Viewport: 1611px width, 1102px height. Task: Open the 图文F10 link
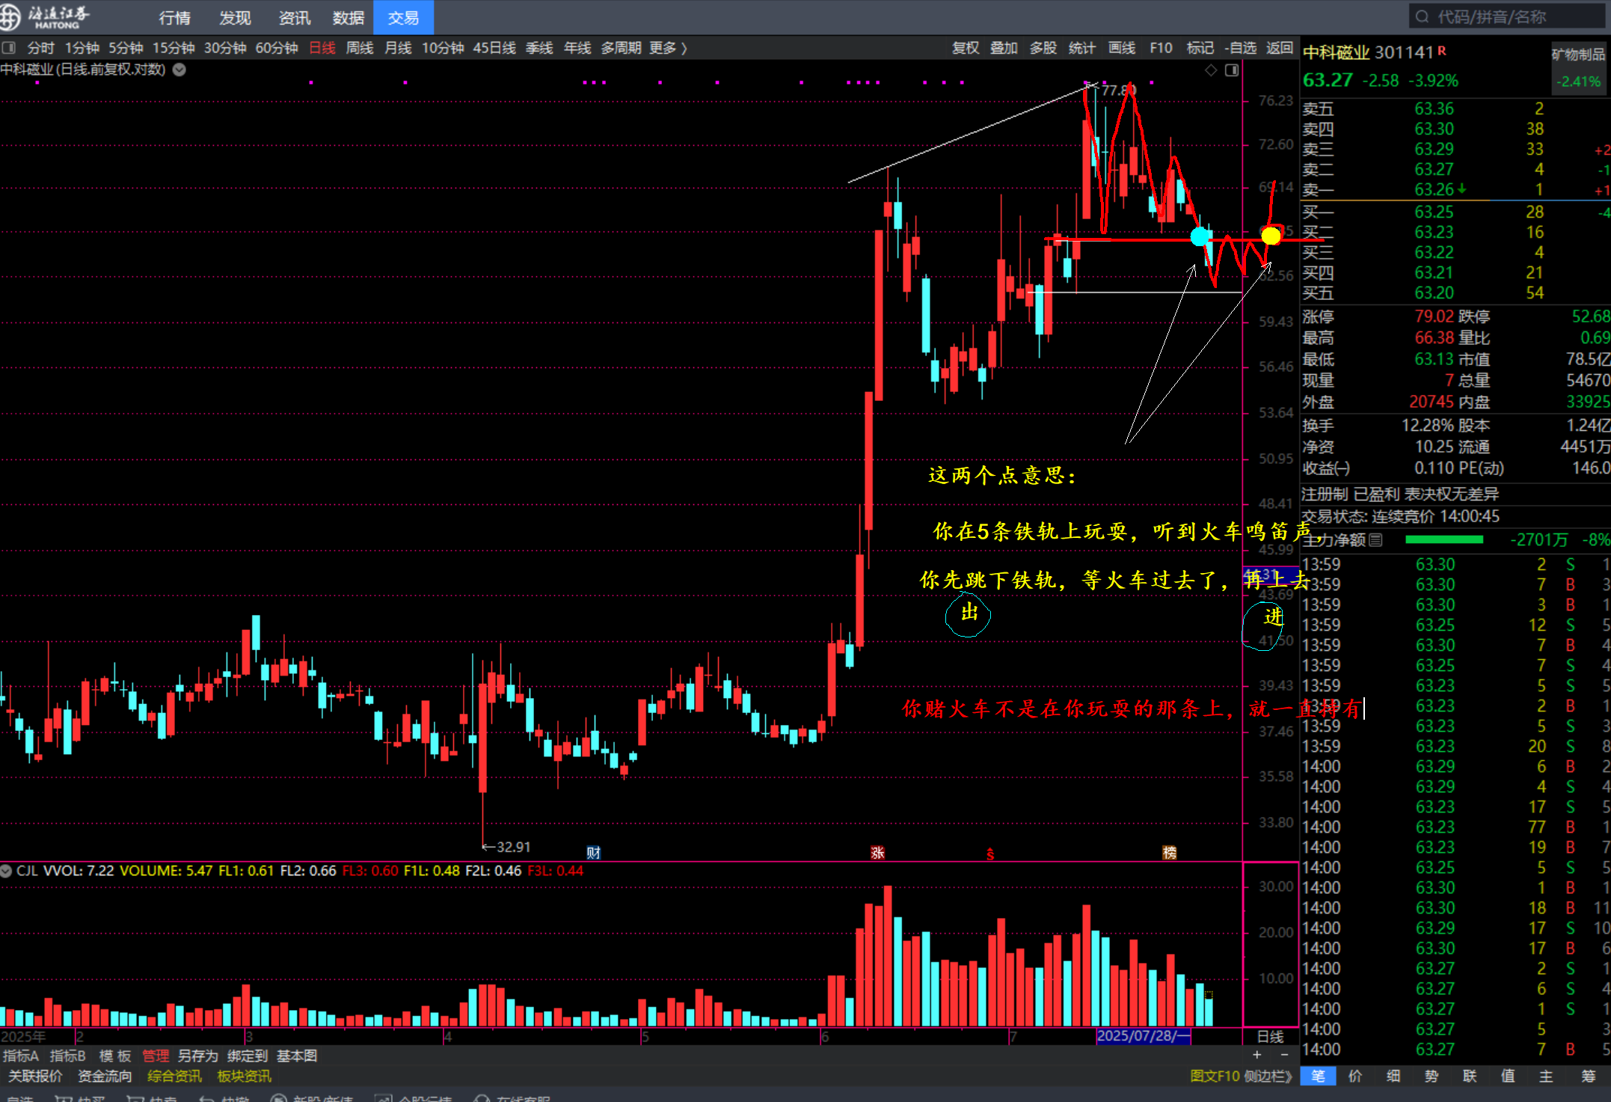click(1215, 1076)
